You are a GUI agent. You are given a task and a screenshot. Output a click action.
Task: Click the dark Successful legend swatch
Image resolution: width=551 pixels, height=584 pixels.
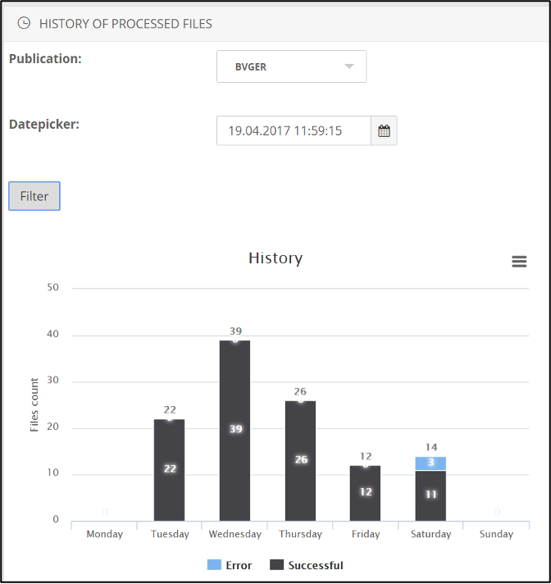[x=276, y=564]
